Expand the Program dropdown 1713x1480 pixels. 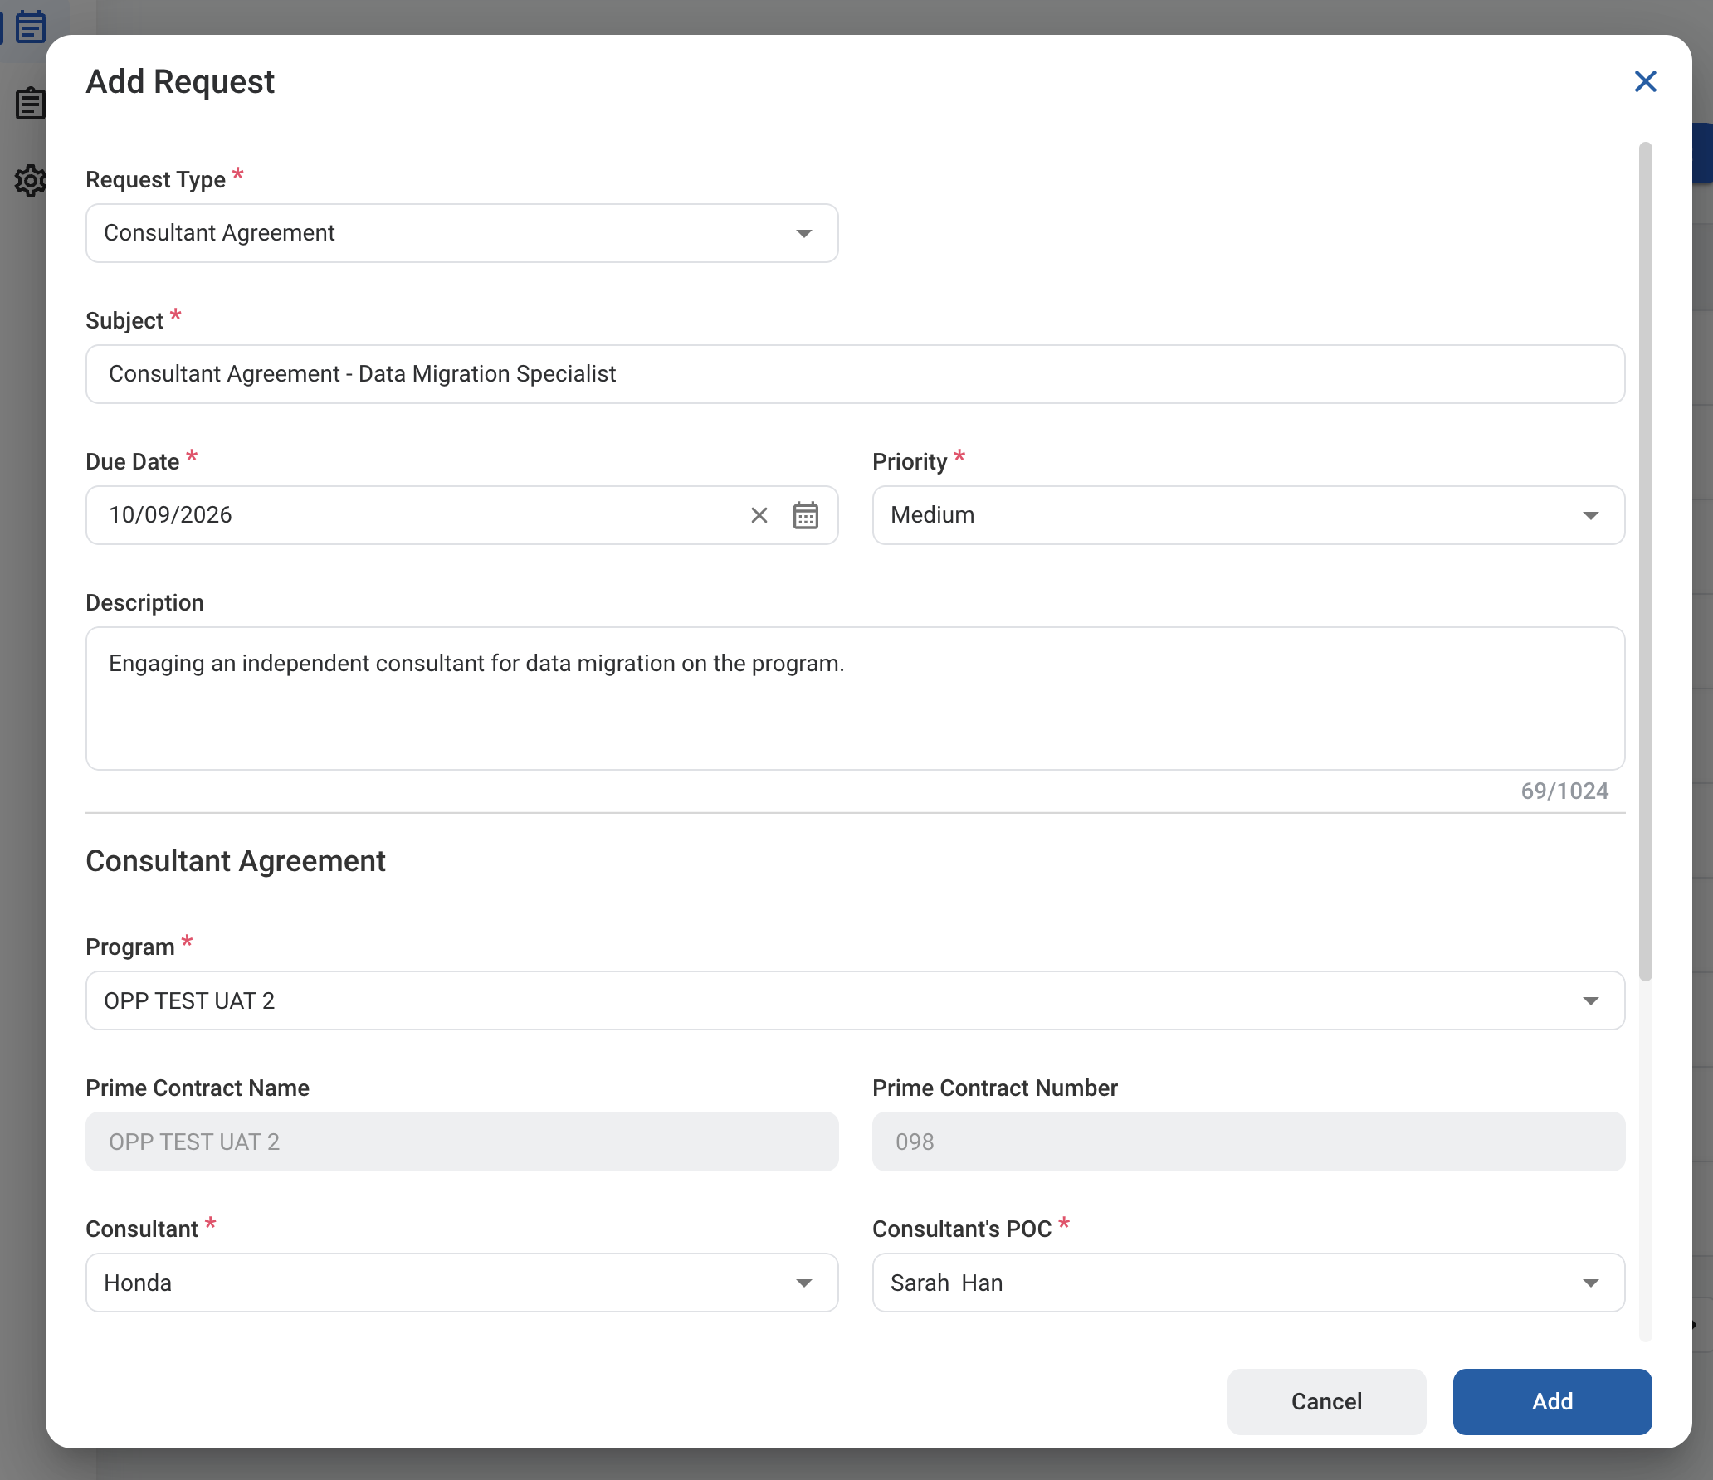855,1000
